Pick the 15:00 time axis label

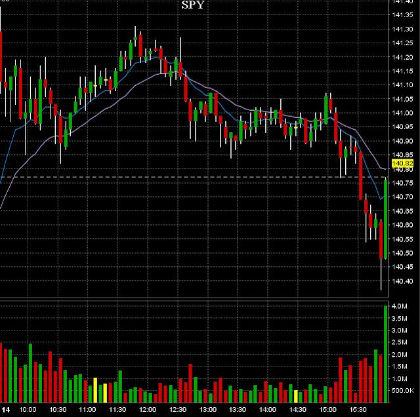pyautogui.click(x=328, y=410)
